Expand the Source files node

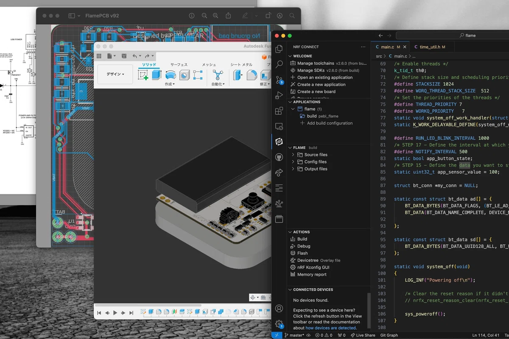(x=293, y=155)
